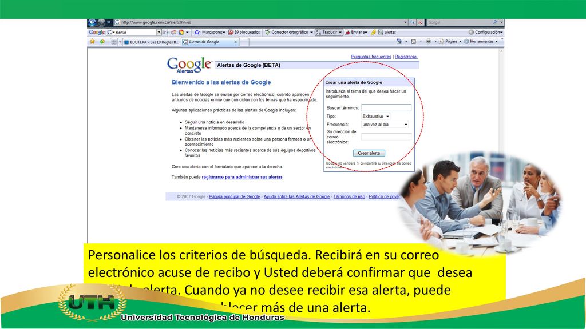586x329 pixels.
Task: Click the Favorites star icon
Action: (x=92, y=42)
